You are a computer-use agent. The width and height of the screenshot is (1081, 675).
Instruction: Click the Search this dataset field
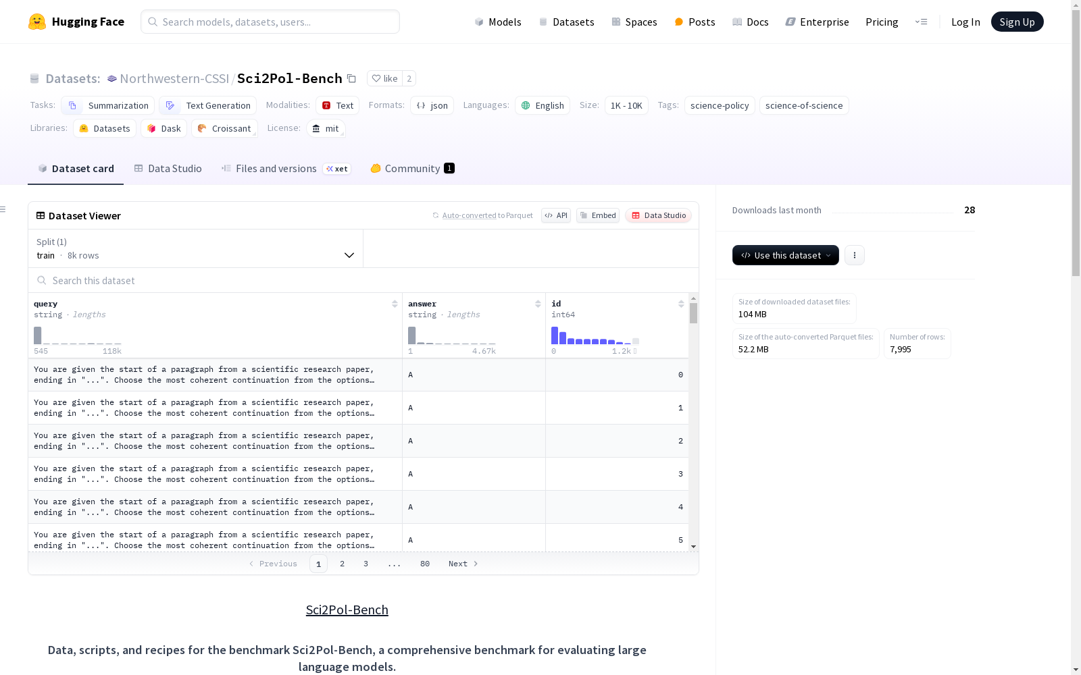(363, 280)
